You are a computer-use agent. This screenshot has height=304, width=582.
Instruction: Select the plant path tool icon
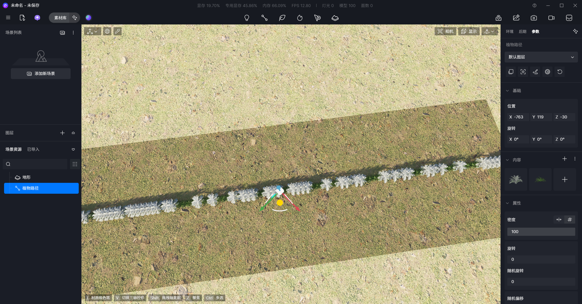click(264, 18)
